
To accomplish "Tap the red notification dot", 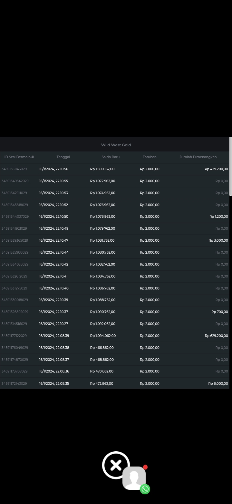I will (145, 467).
